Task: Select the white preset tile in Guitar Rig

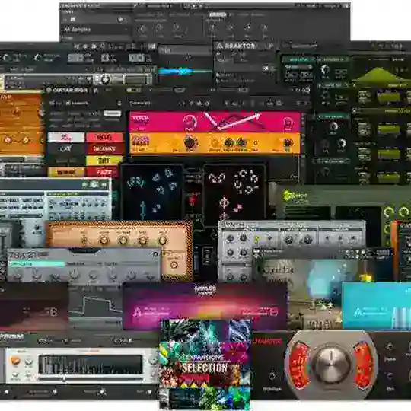Action: pos(66,137)
